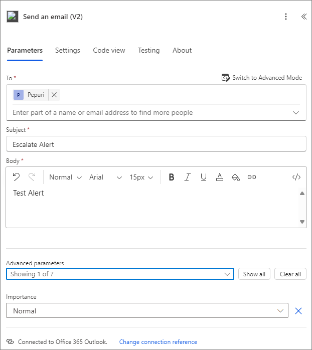
Task: Click Switch to Advanced Mode text
Action: click(x=267, y=78)
